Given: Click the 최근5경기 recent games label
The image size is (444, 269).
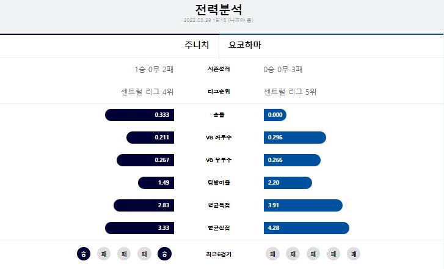Looking at the screenshot, I should pyautogui.click(x=219, y=254).
